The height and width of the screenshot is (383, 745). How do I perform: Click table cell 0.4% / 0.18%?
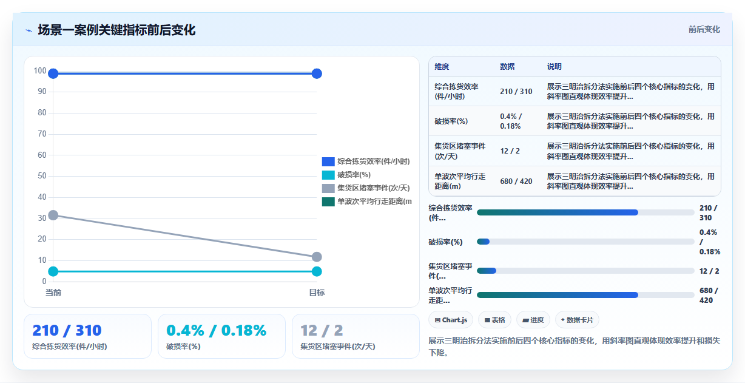click(x=517, y=121)
